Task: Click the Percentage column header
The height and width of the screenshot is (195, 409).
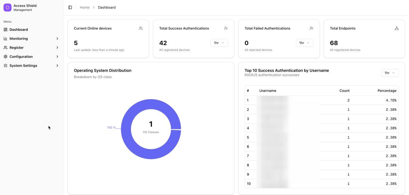Action: pyautogui.click(x=387, y=91)
